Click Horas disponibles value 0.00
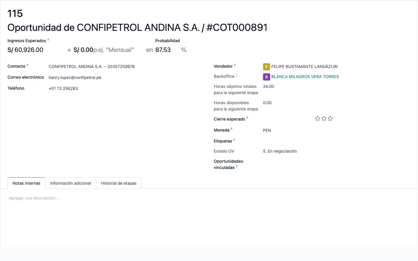Viewport: 418px width, 261px height. coord(267,103)
